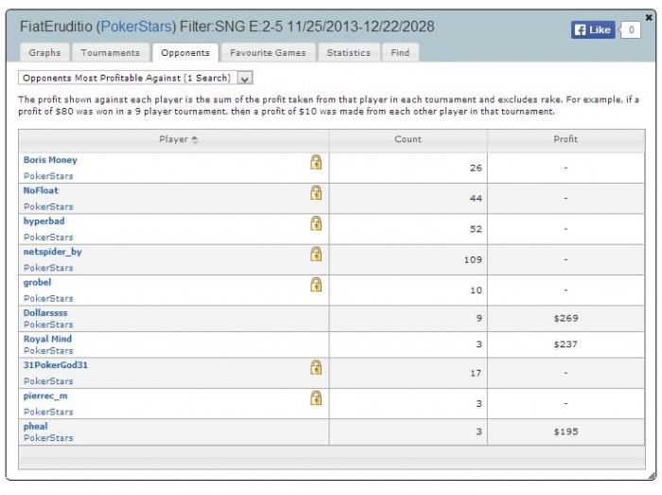
Task: Click the lock icon beside NoFloat
Action: 316,192
